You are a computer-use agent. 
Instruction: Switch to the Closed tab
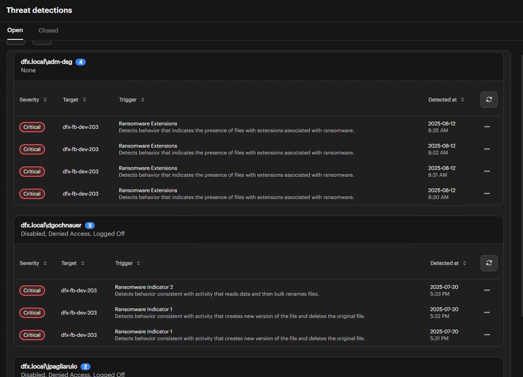(48, 30)
